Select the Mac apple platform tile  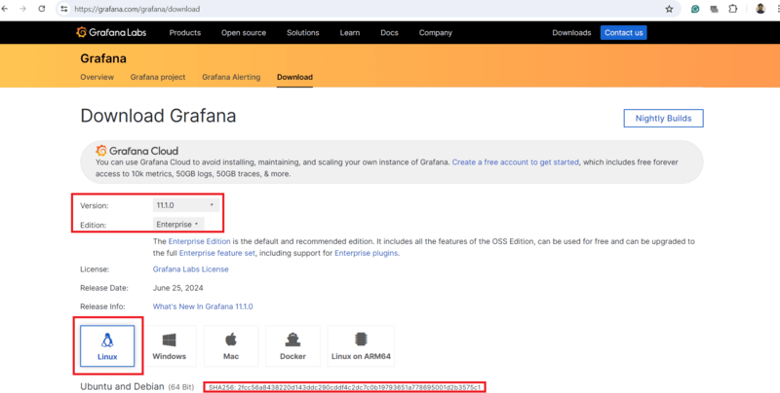pyautogui.click(x=231, y=346)
